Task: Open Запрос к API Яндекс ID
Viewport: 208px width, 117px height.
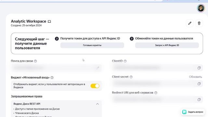Action: tap(167, 45)
